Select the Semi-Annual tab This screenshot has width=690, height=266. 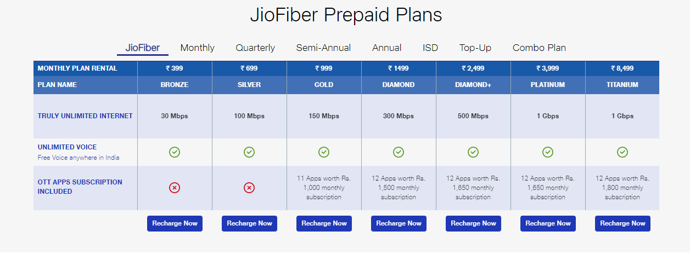(x=323, y=48)
